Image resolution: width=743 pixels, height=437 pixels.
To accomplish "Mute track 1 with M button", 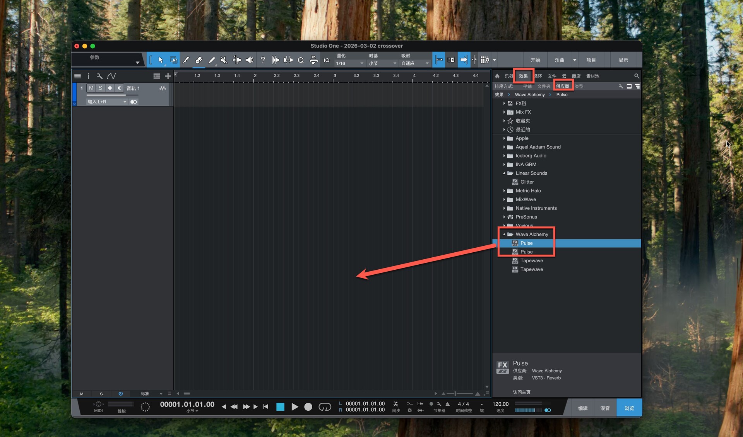I will click(91, 88).
